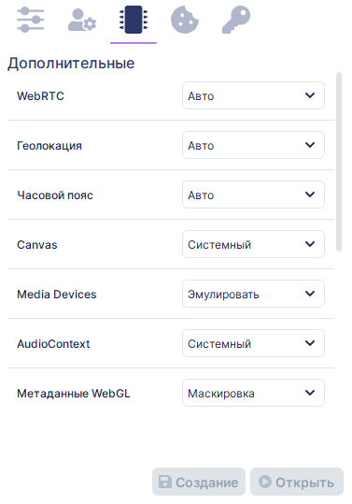The width and height of the screenshot is (352, 504).
Task: Click the chevron arrow in Canvas field
Action: [310, 244]
